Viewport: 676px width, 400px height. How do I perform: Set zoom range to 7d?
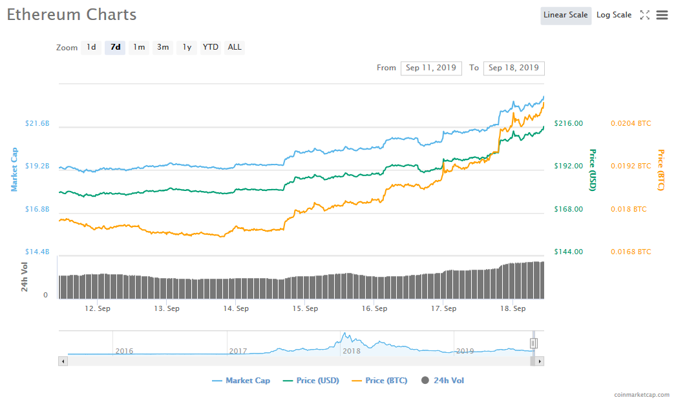point(115,47)
